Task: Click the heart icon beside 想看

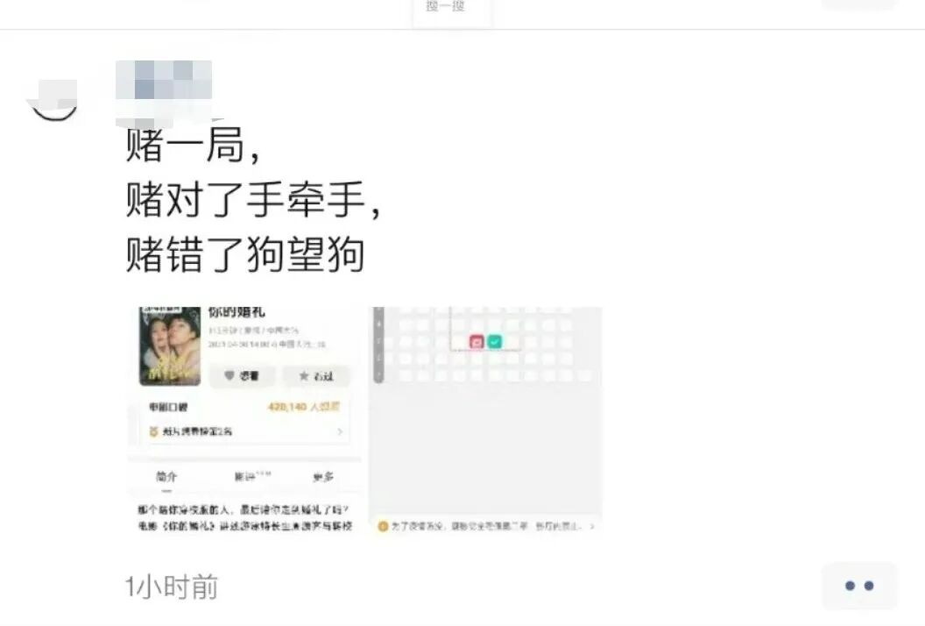Action: click(229, 375)
